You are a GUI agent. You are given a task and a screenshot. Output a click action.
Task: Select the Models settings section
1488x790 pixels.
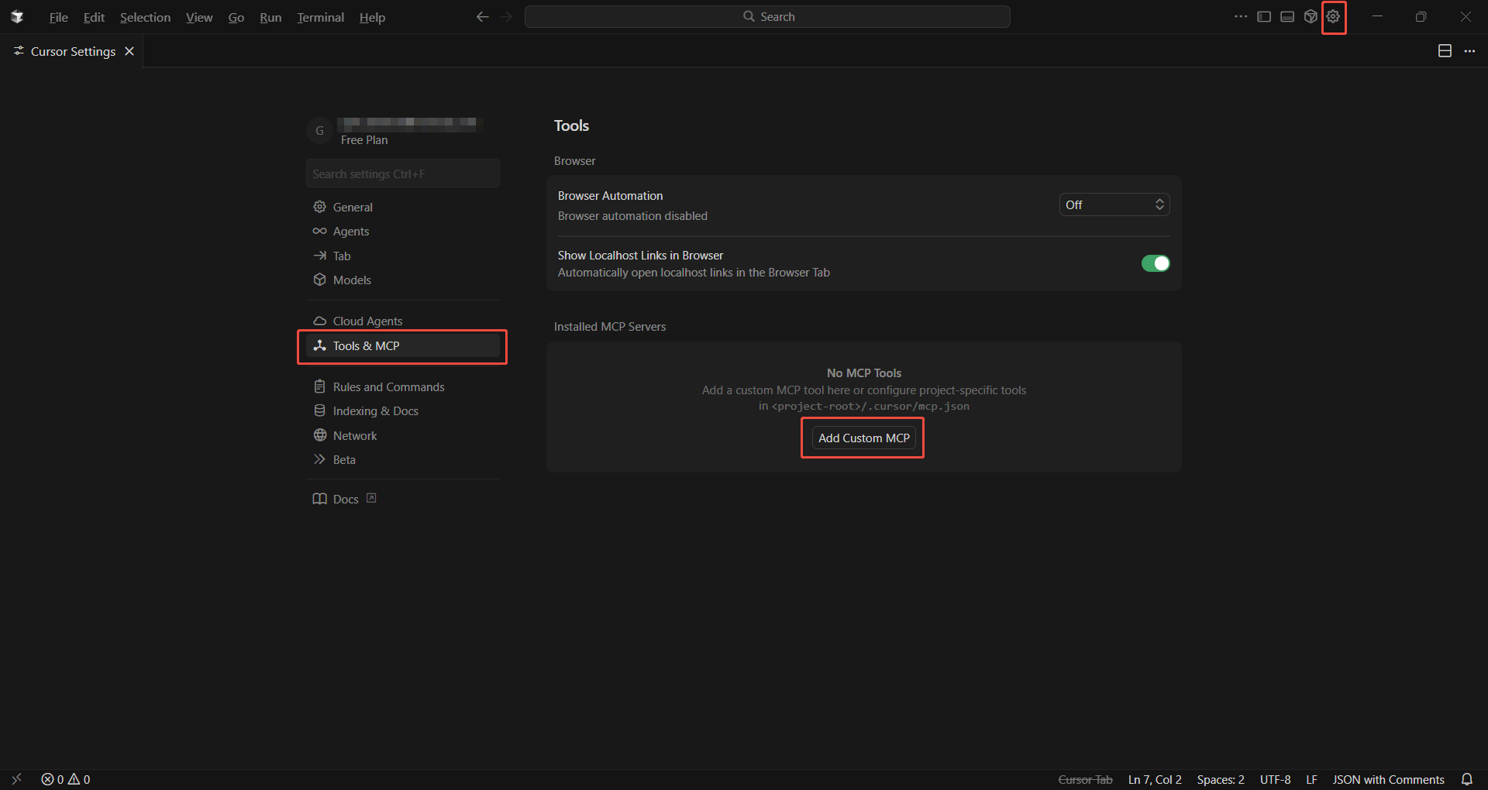[x=352, y=280]
